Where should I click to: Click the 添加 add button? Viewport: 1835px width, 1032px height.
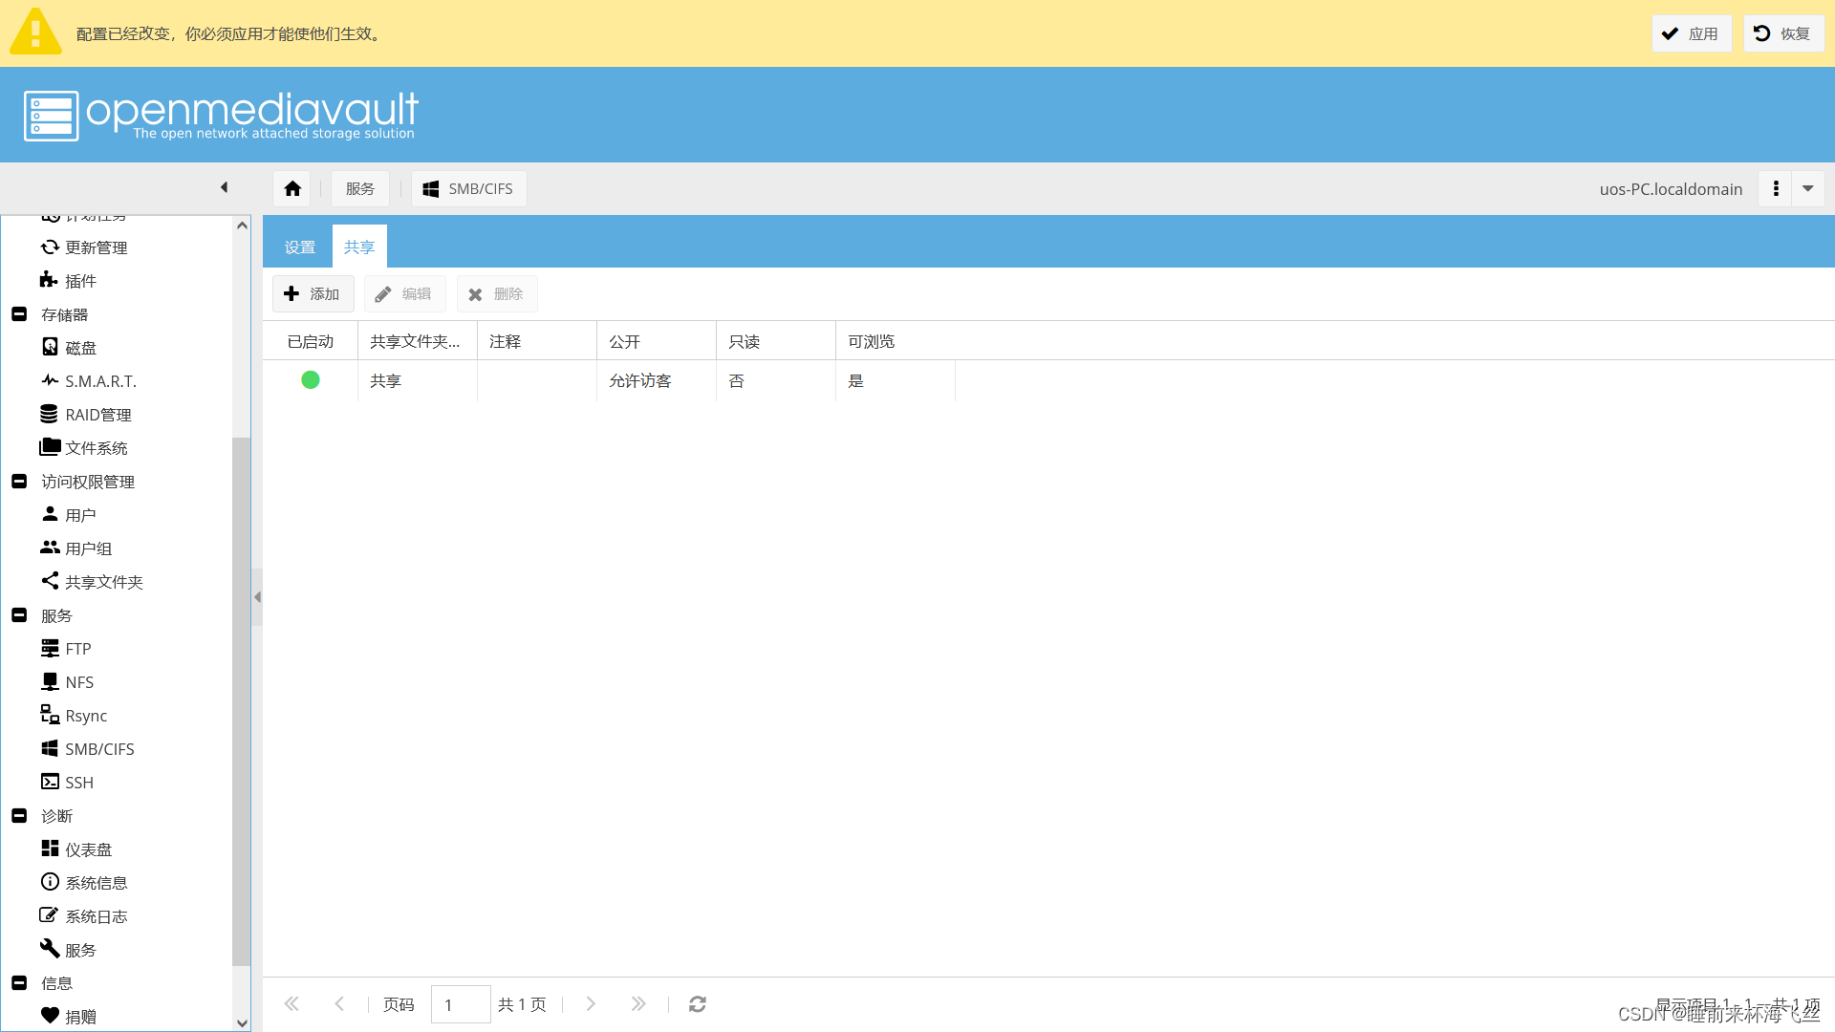click(x=313, y=294)
